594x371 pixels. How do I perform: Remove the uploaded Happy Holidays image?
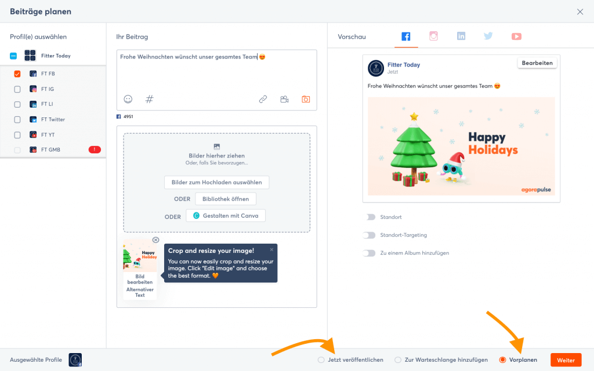click(x=155, y=240)
